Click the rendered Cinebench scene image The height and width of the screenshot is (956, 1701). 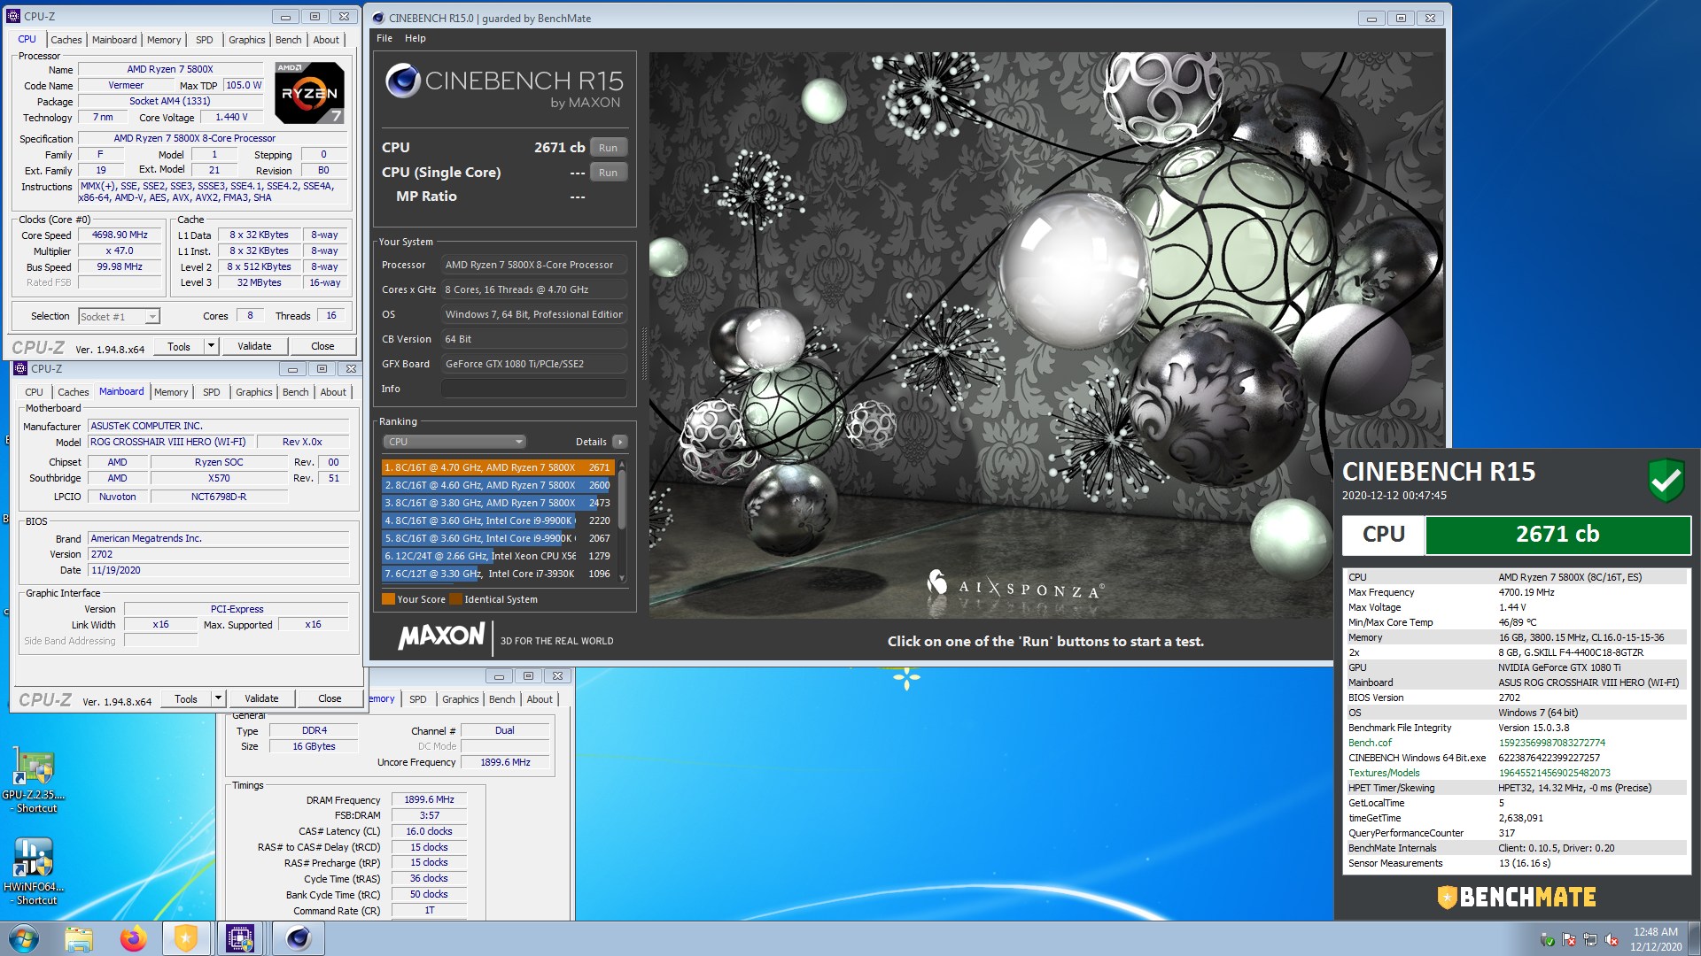[1045, 335]
